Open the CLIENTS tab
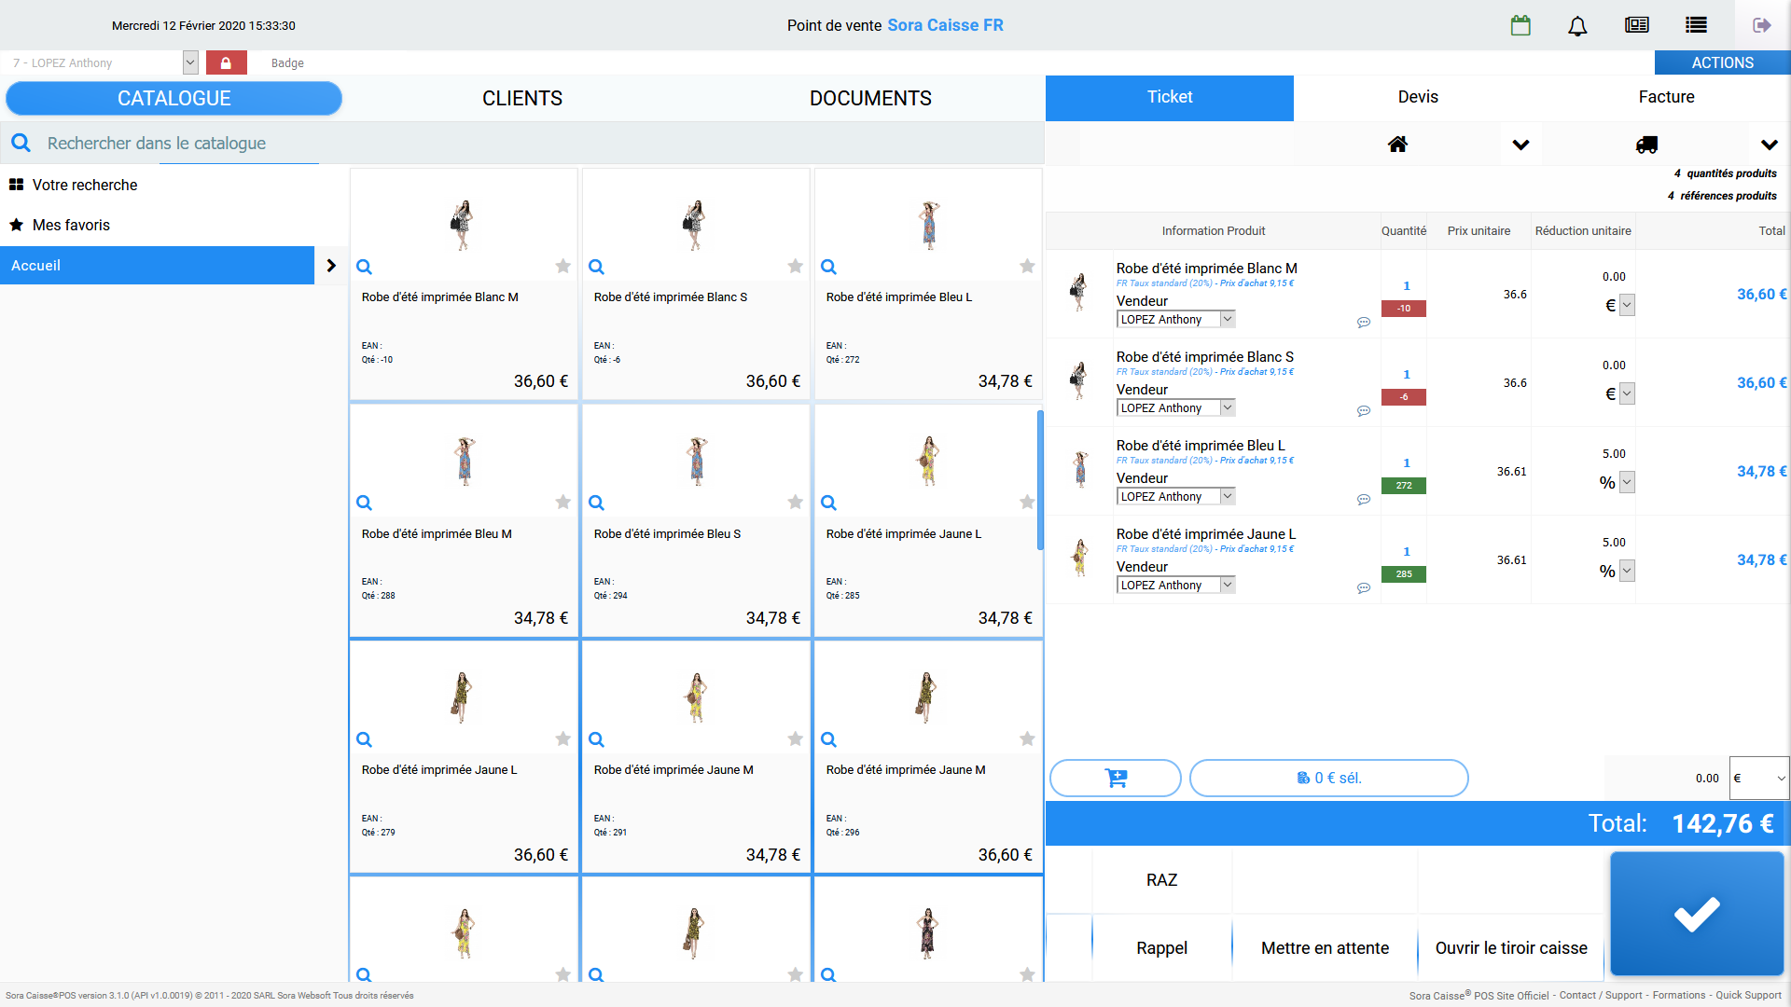The image size is (1791, 1007). [521, 98]
